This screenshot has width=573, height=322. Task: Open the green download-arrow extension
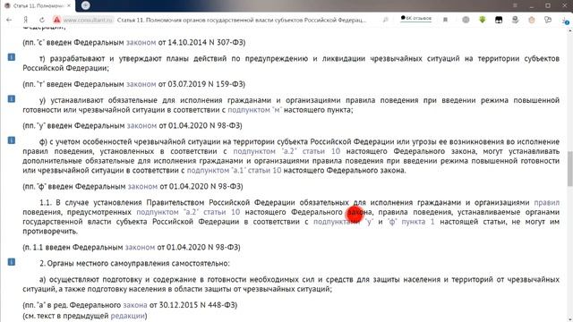pos(483,20)
